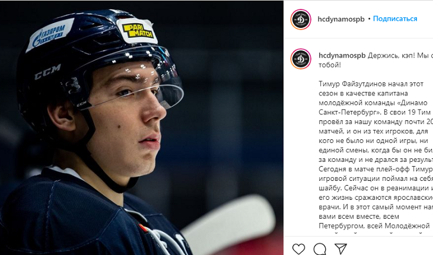433x255 pixels.
Task: Click the bold hcdynamospb name in caption
Action: [x=342, y=56]
